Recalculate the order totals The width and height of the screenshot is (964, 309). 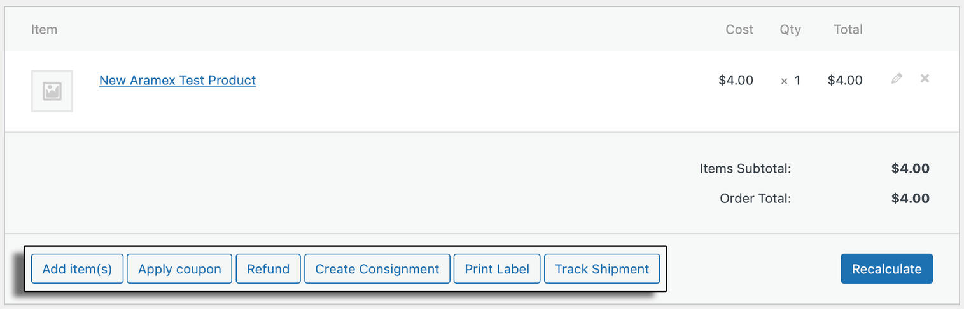(886, 269)
